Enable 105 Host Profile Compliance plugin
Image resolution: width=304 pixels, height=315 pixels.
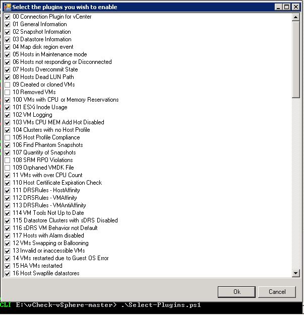pyautogui.click(x=7, y=137)
